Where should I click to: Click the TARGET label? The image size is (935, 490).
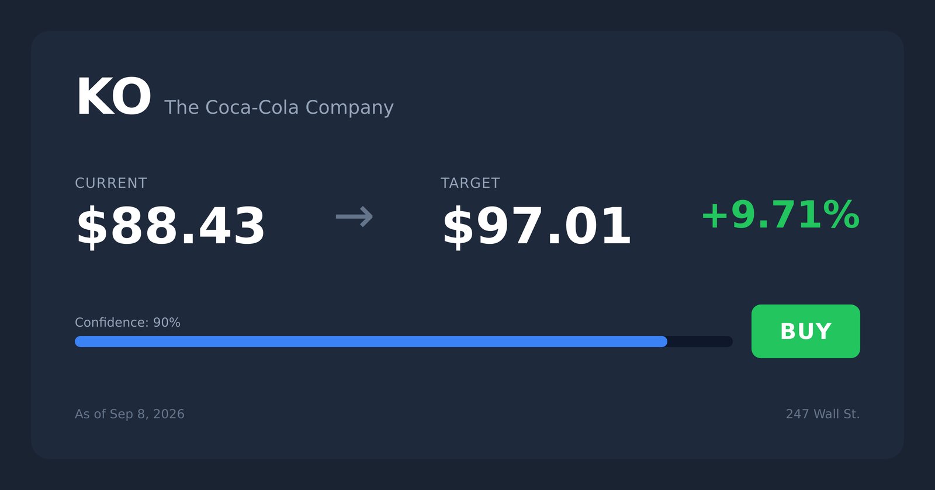(x=470, y=183)
